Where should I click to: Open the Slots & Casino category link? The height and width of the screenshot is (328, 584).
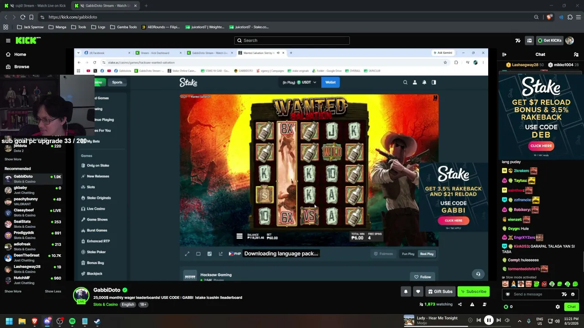(105, 304)
